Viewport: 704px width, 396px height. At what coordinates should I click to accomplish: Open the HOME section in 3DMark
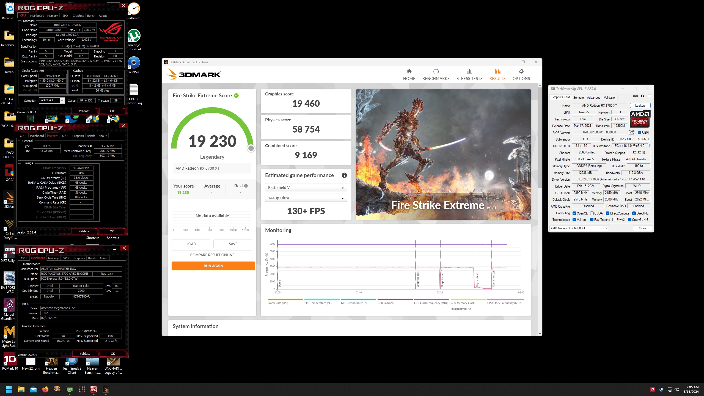click(x=409, y=75)
